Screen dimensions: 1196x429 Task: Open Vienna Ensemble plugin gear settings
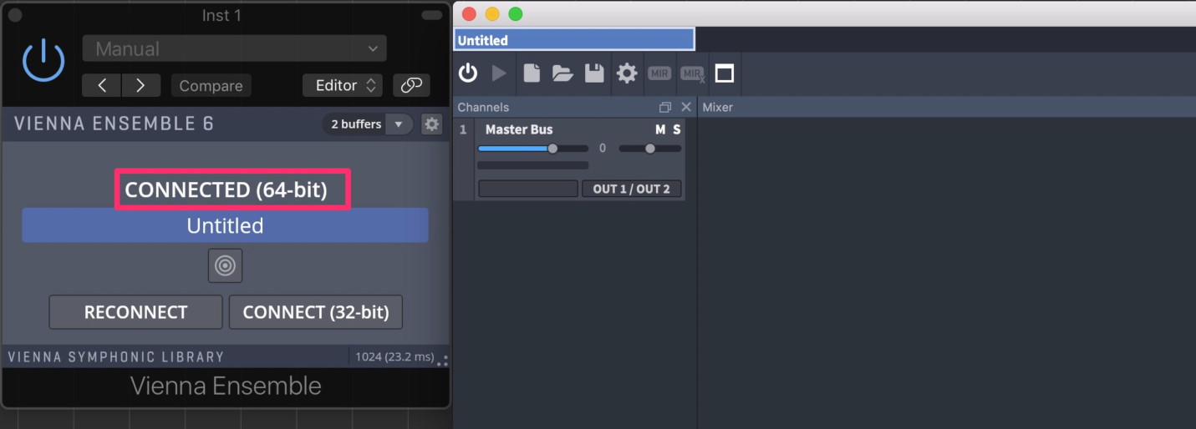point(431,124)
